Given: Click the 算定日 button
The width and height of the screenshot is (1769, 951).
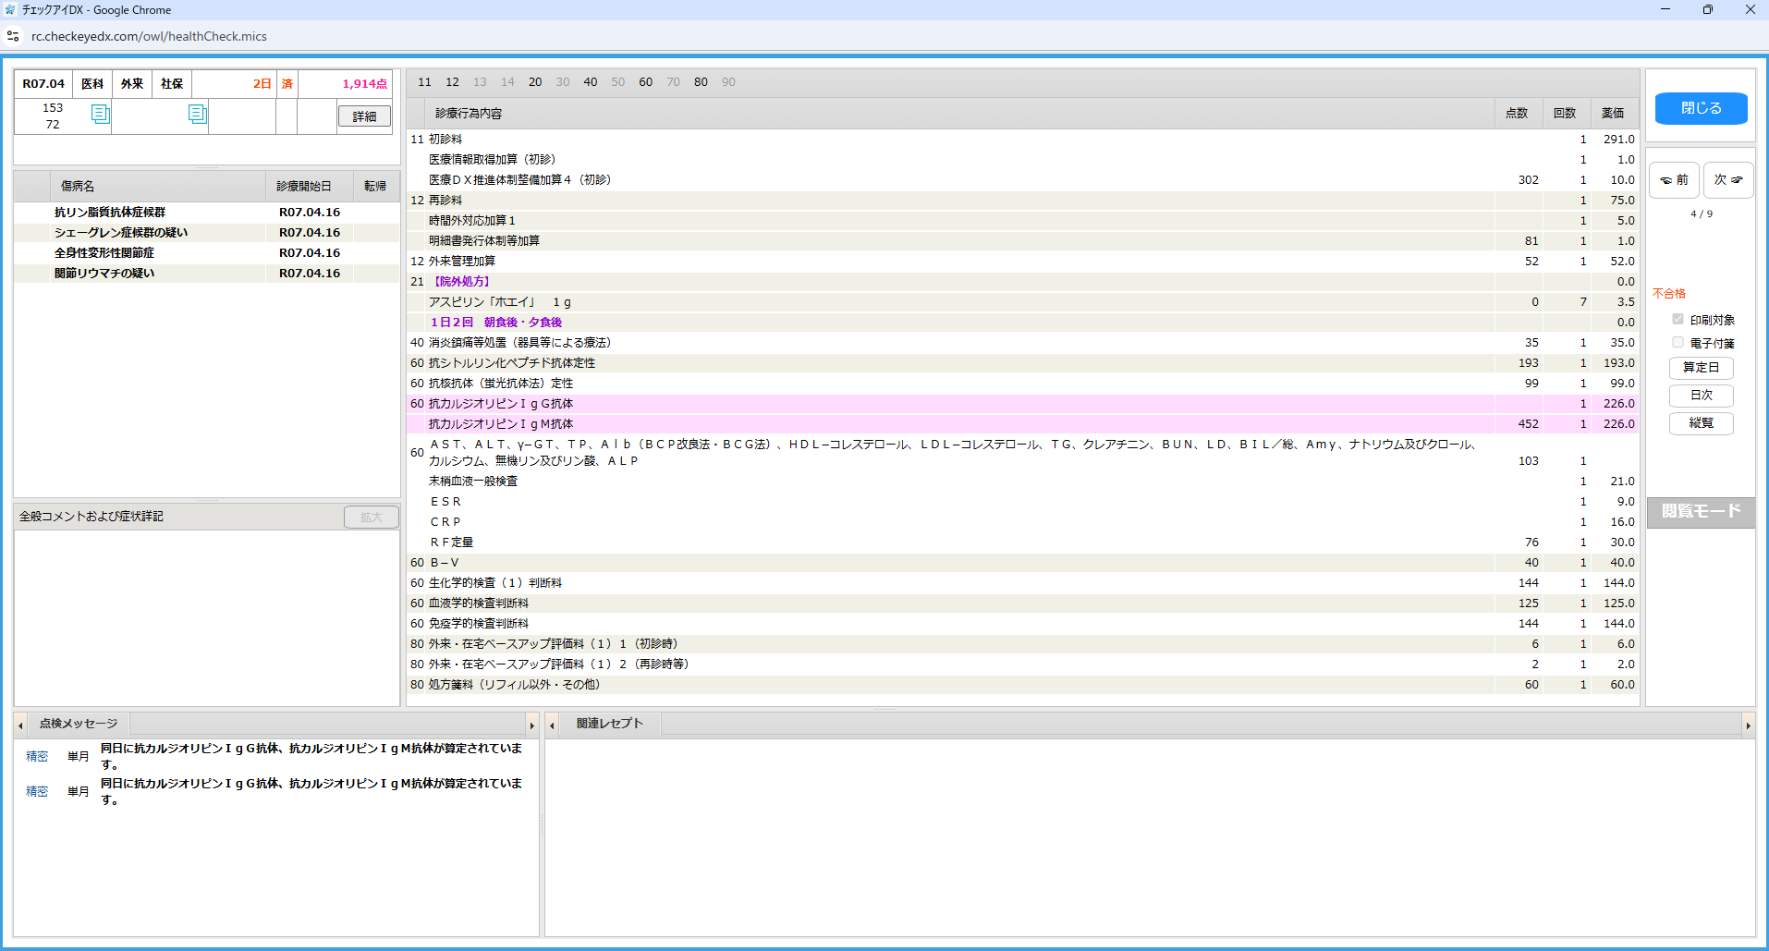Looking at the screenshot, I should point(1701,368).
